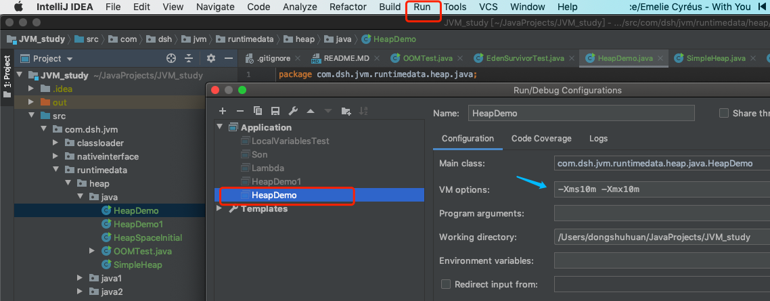Expand the nativeinterface package
770x301 pixels.
[x=55, y=157]
